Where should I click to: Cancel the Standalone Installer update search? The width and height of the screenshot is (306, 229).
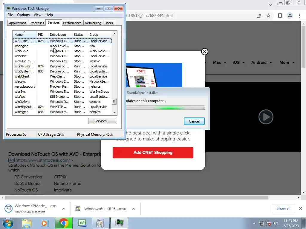pyautogui.click(x=194, y=121)
